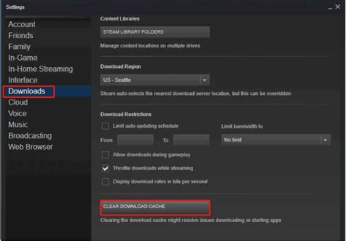This screenshot has height=241, width=347.
Task: Check Allow downloads during gameplay
Action: [x=106, y=155]
